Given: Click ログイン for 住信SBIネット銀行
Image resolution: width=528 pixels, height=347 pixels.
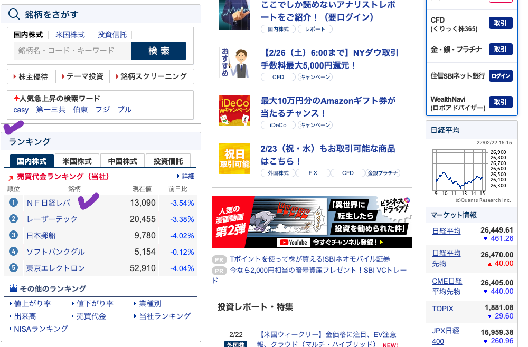Looking at the screenshot, I should coord(501,75).
